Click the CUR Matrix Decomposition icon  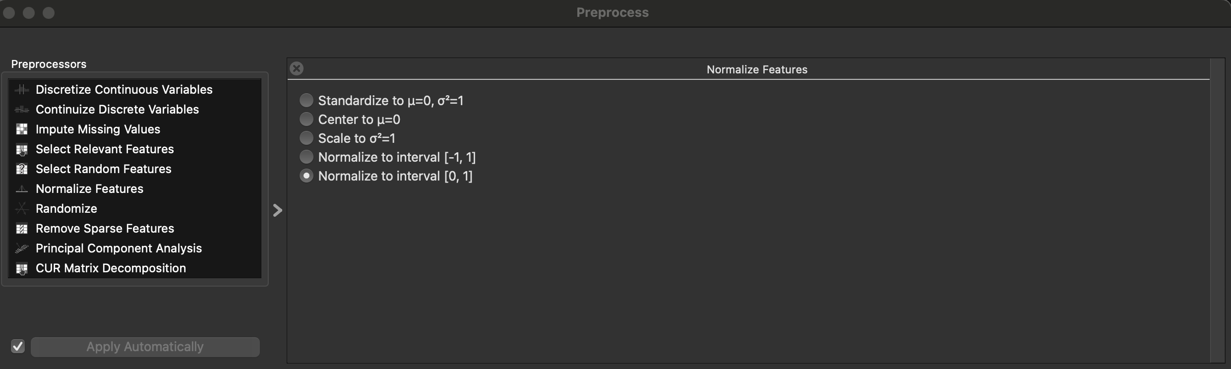[22, 268]
